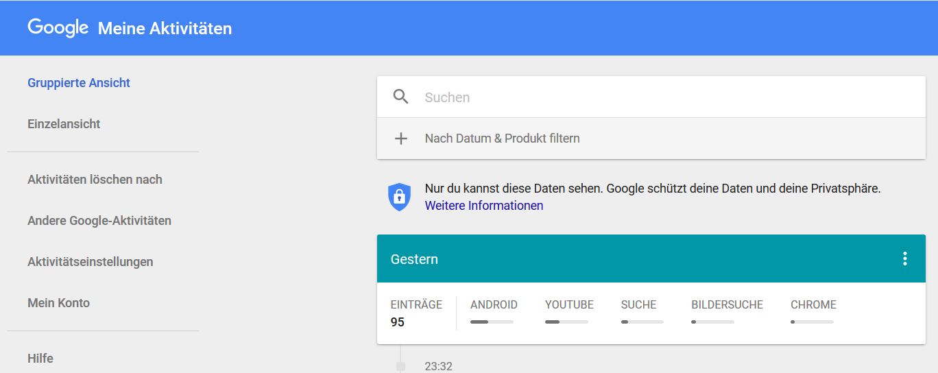Click the Gestern card header
Image resolution: width=938 pixels, height=373 pixels.
[651, 258]
